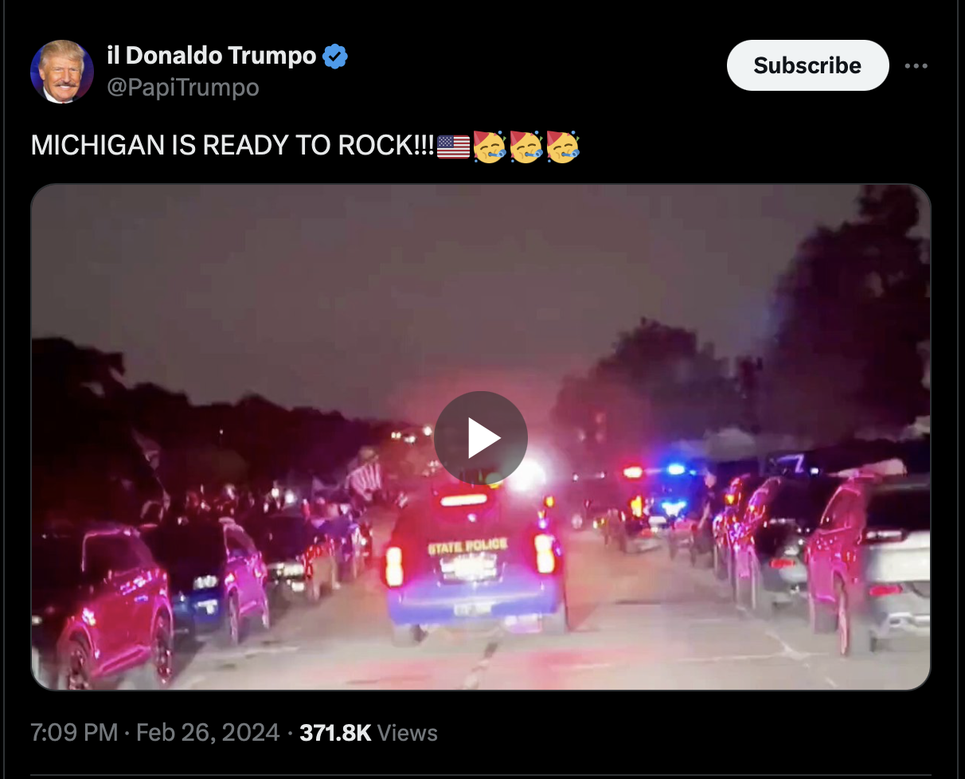
Task: Subscribe to il Donaldo Trumpo
Action: tap(807, 65)
